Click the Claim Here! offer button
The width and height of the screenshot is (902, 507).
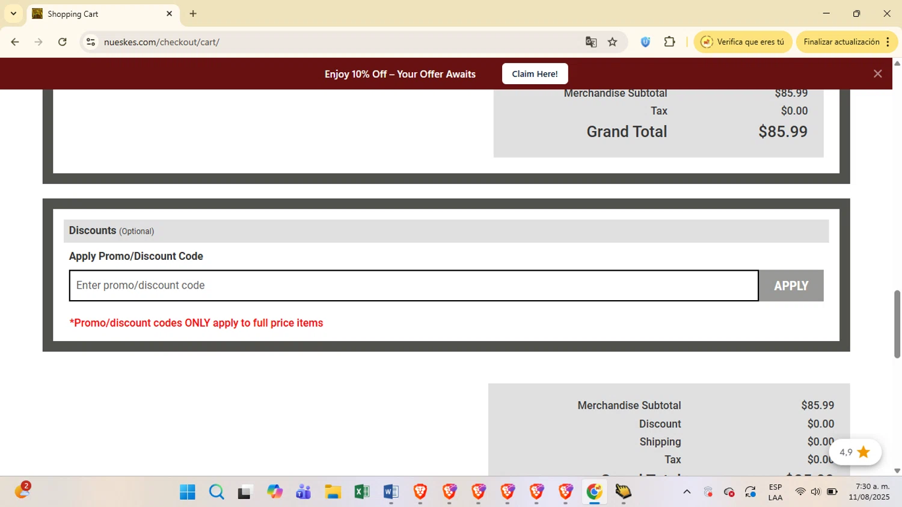coord(535,74)
